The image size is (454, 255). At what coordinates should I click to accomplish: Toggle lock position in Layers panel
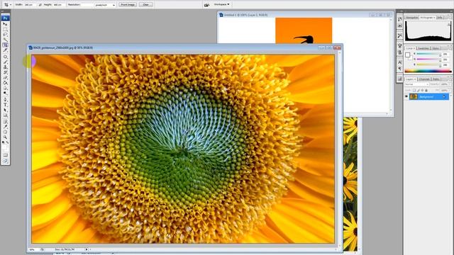coord(422,90)
